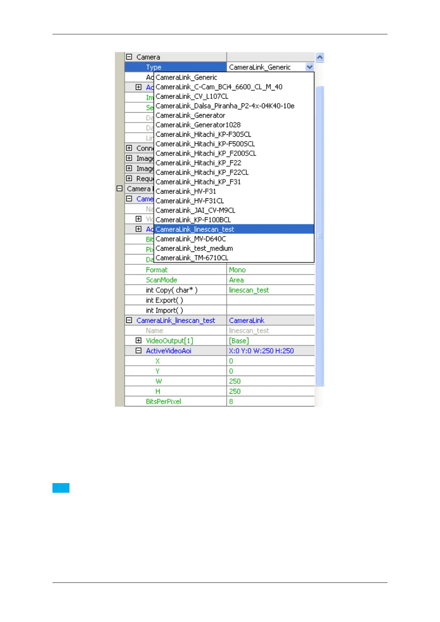Choose CameraLink_Generator option
The image size is (440, 622).
click(234, 115)
